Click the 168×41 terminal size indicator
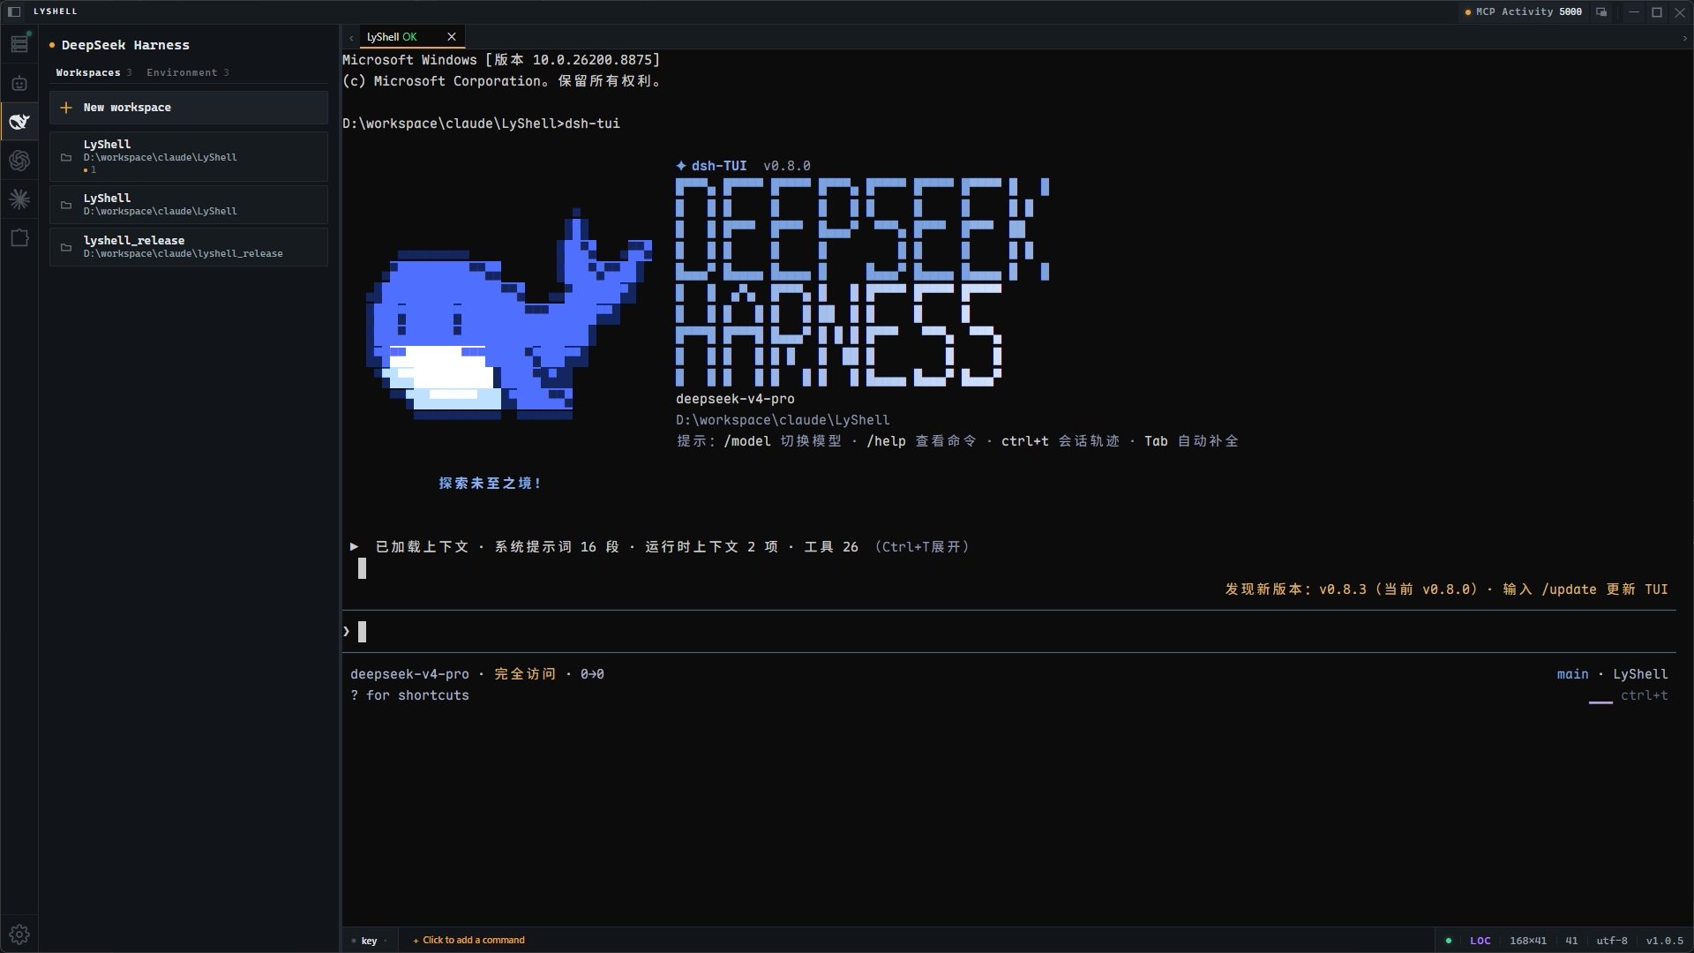Screen dimensions: 1694x953 [x=1528, y=941]
